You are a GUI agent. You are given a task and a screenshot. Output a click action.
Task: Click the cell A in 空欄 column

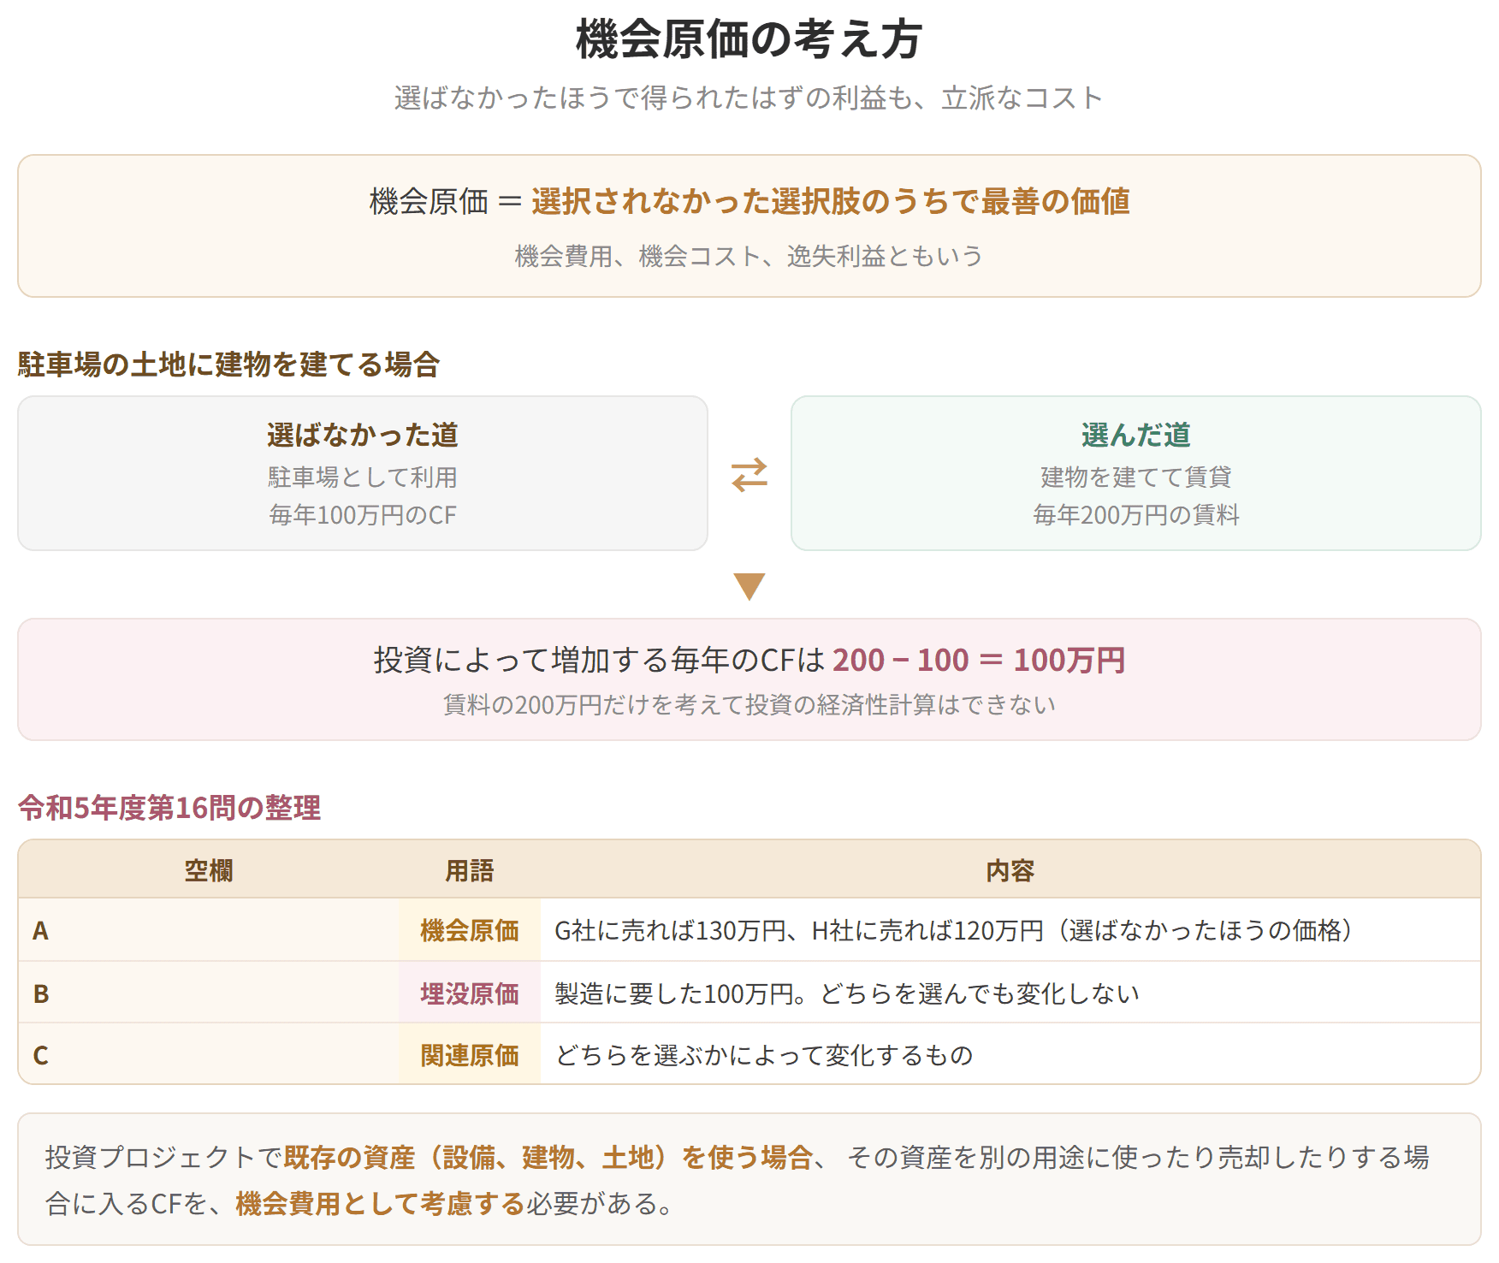pyautogui.click(x=209, y=930)
